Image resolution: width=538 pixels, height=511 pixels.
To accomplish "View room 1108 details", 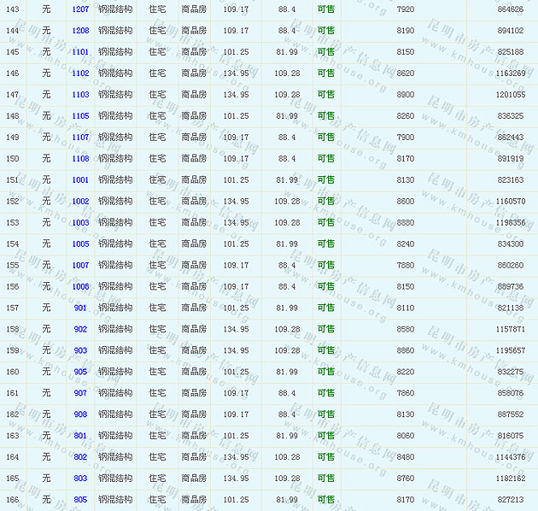I will 80,159.
